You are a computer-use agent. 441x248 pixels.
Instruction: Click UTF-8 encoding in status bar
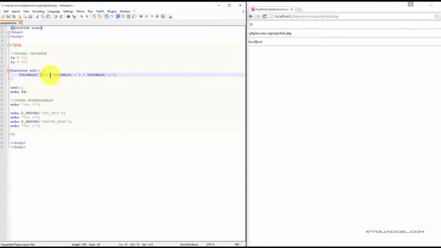click(x=210, y=245)
